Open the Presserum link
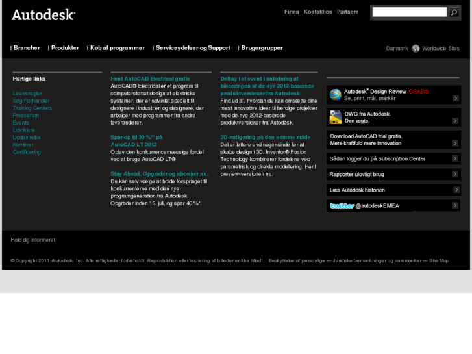 click(x=25, y=116)
